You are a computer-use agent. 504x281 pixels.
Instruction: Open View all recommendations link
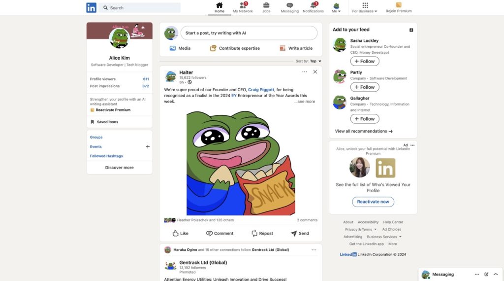tap(364, 131)
